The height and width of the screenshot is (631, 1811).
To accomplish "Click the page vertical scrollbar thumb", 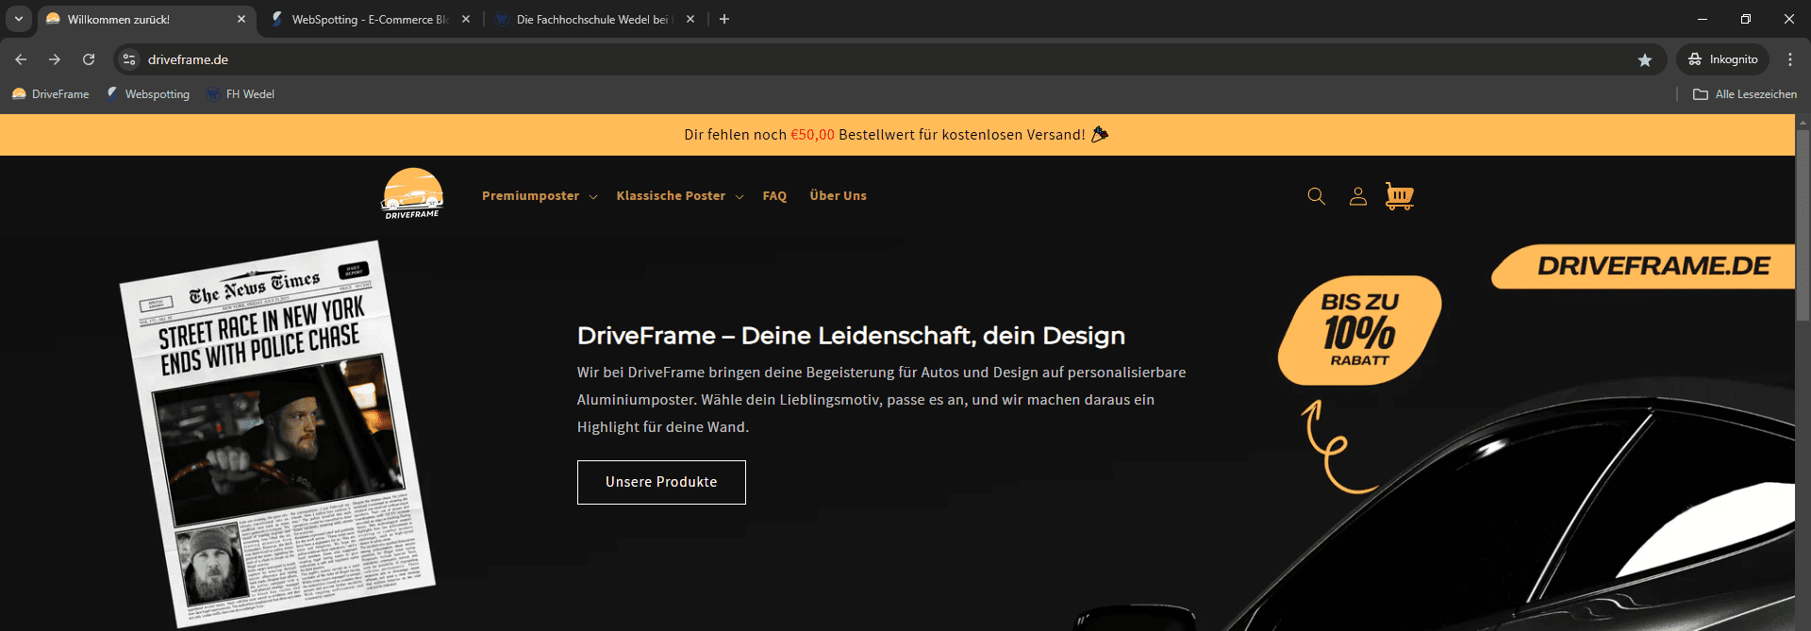I will pos(1803,224).
